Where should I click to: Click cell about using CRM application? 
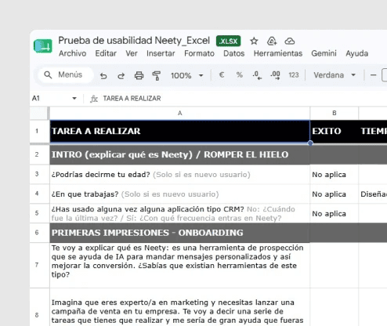(x=179, y=213)
